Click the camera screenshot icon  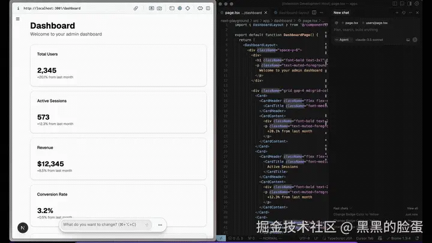159,8
